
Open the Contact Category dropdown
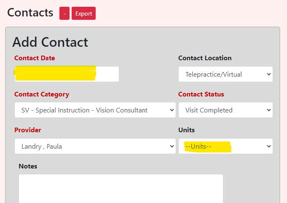95,110
